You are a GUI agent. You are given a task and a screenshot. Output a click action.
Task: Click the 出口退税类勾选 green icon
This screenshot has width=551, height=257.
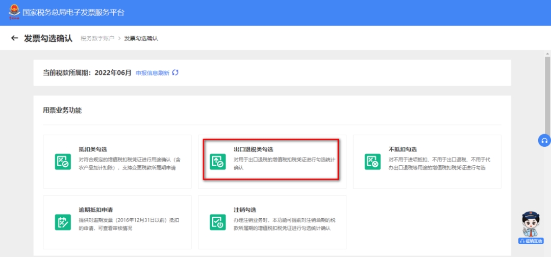[x=217, y=162]
